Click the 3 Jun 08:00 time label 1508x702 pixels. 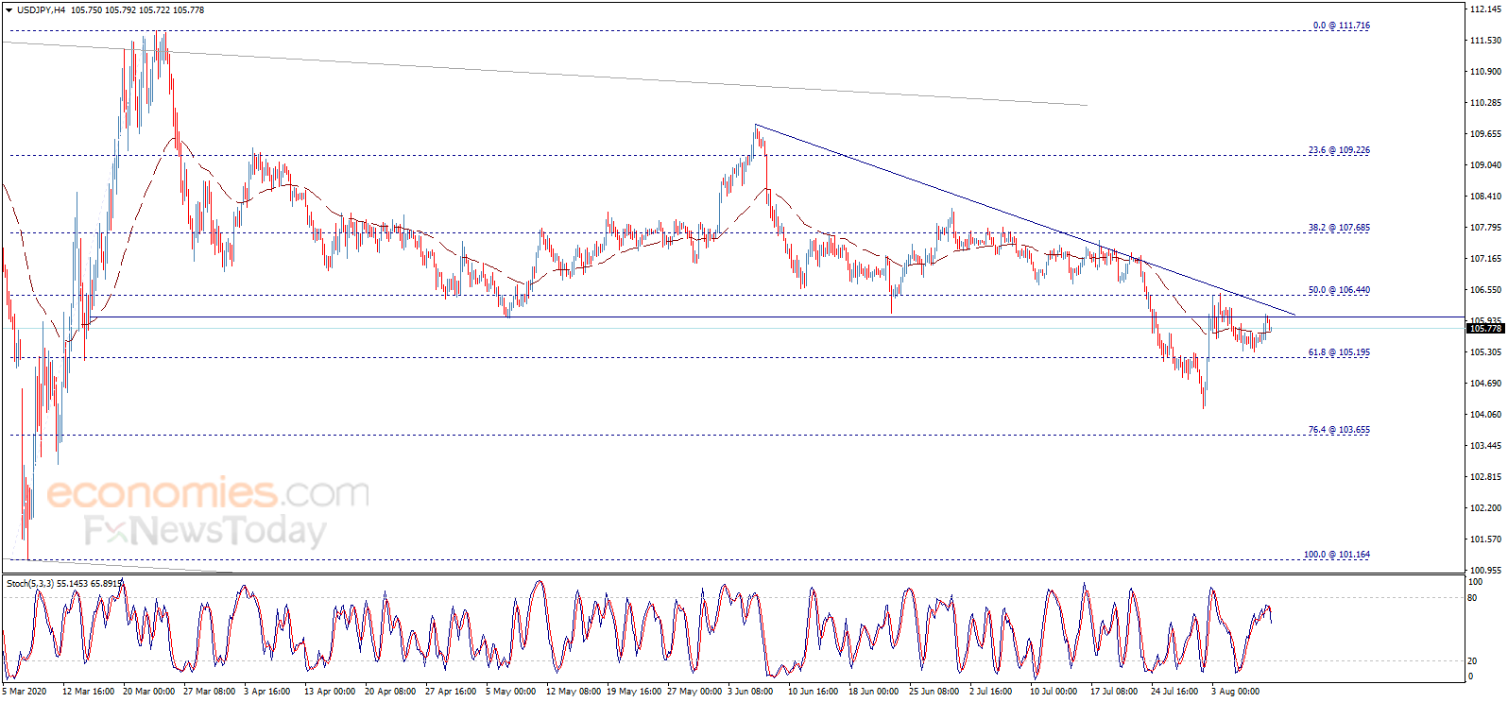click(x=749, y=692)
